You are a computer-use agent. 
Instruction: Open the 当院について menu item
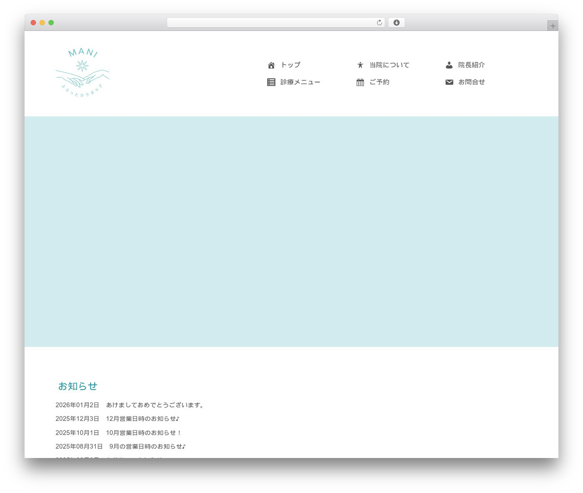389,65
